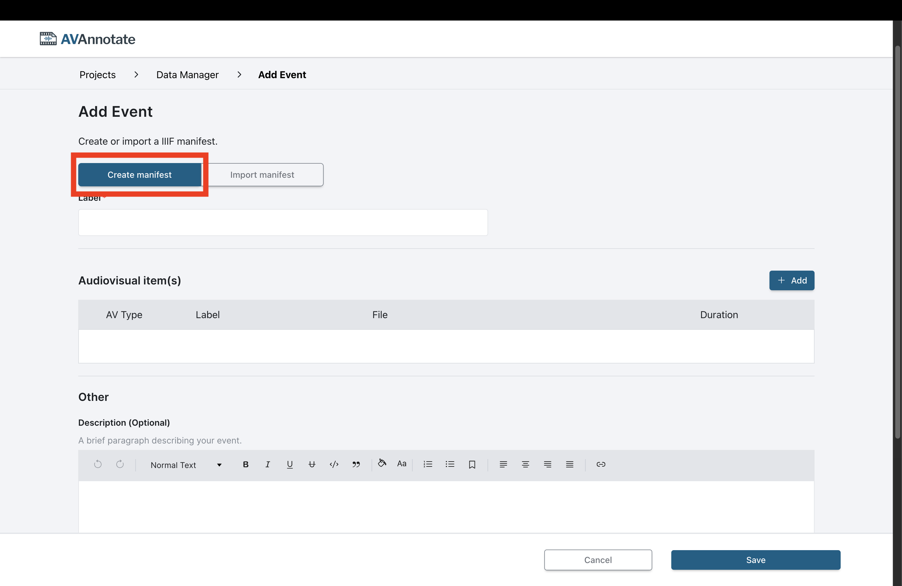Open the Normal Text style dropdown
The image size is (902, 586).
click(186, 465)
